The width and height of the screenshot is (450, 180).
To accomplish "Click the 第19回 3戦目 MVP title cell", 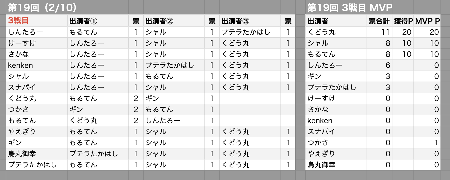I will [349, 8].
